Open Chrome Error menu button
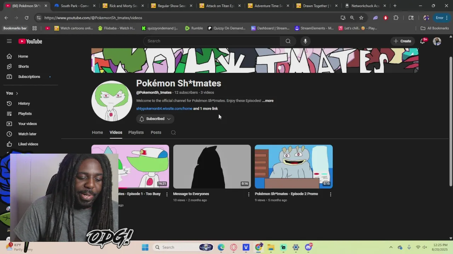 pos(442,18)
